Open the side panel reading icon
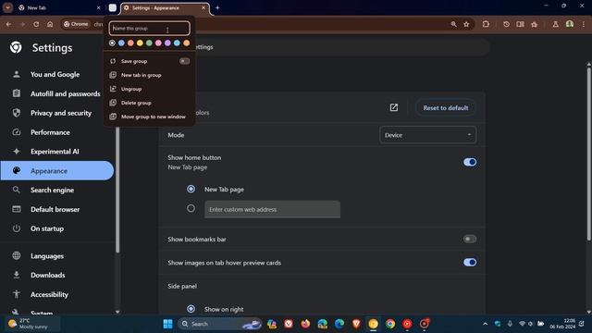Screen dimensions: 592x333 [520, 24]
